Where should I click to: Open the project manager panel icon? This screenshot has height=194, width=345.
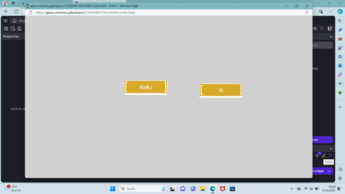6,28
